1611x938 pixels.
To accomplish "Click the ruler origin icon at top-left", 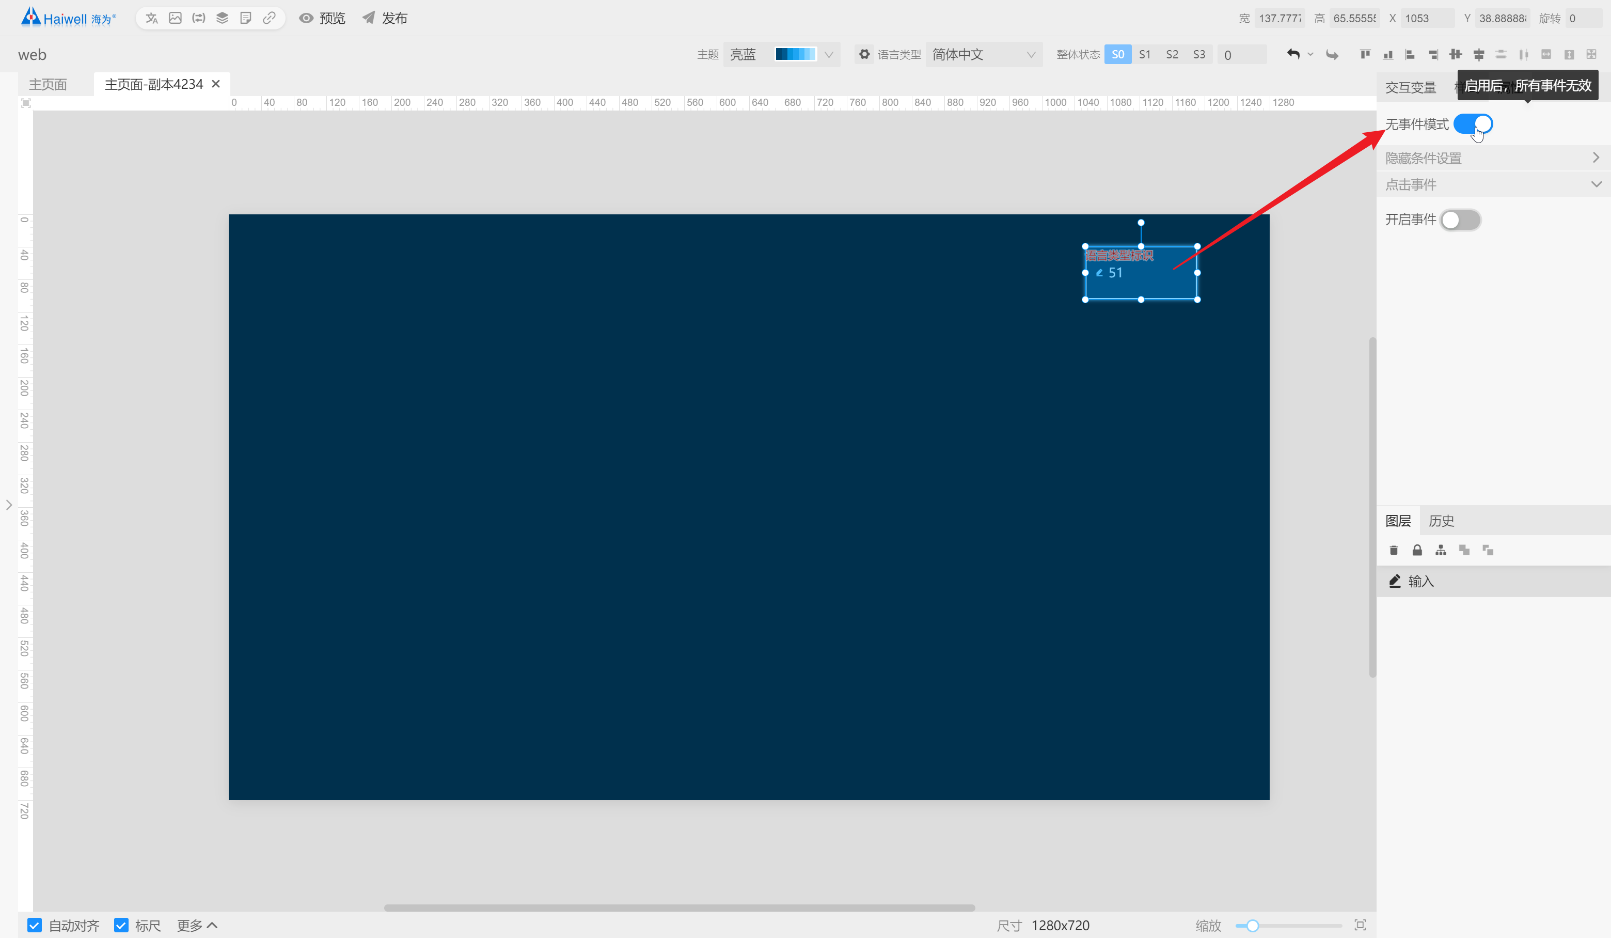I will [26, 103].
